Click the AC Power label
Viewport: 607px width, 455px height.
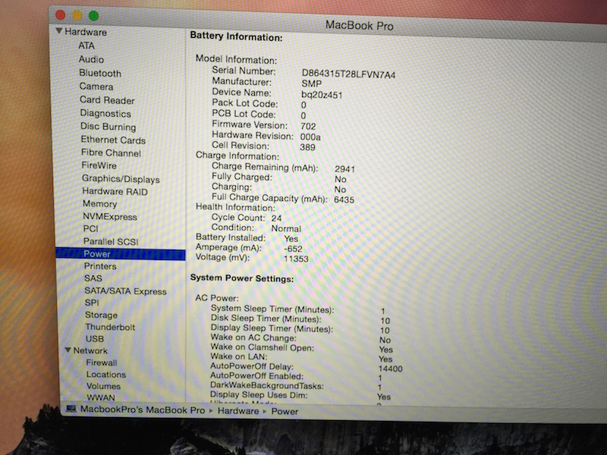click(x=217, y=298)
